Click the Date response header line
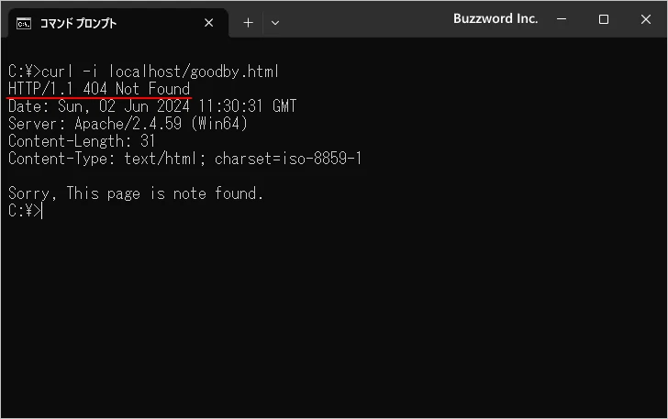Image resolution: width=668 pixels, height=419 pixels. (x=151, y=106)
